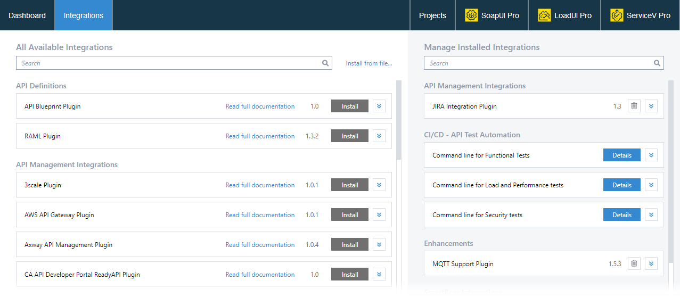Click the API Definitions section heading
This screenshot has width=680, height=297.
tap(41, 86)
